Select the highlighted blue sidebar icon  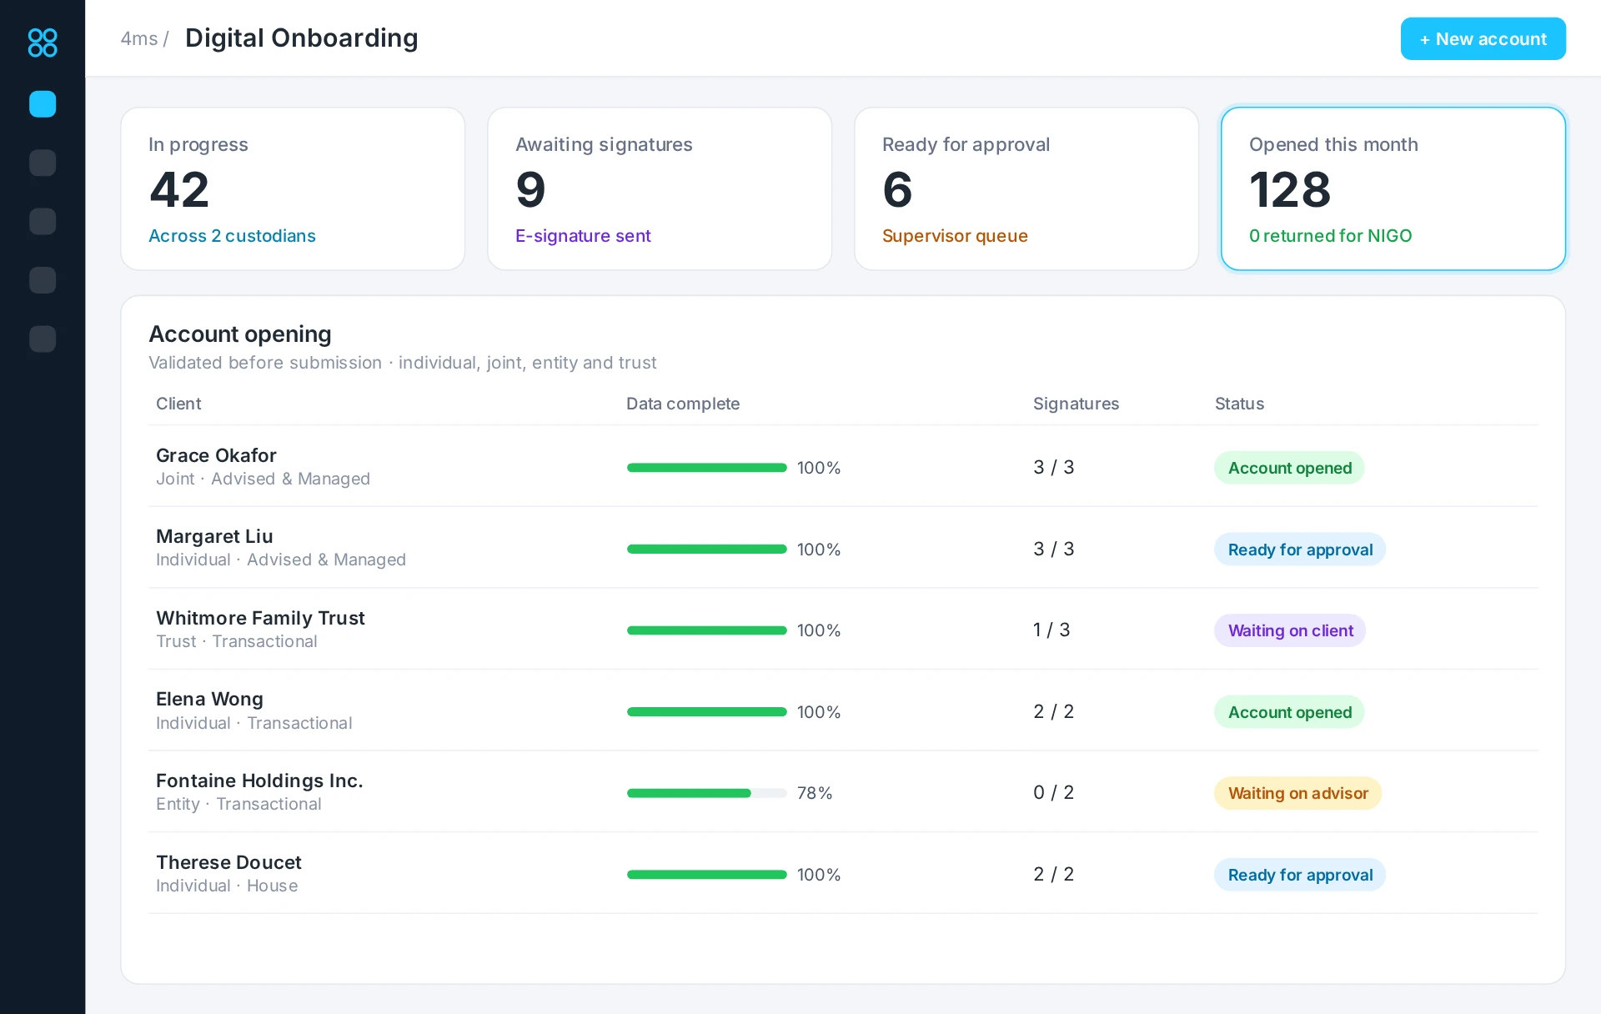[43, 104]
